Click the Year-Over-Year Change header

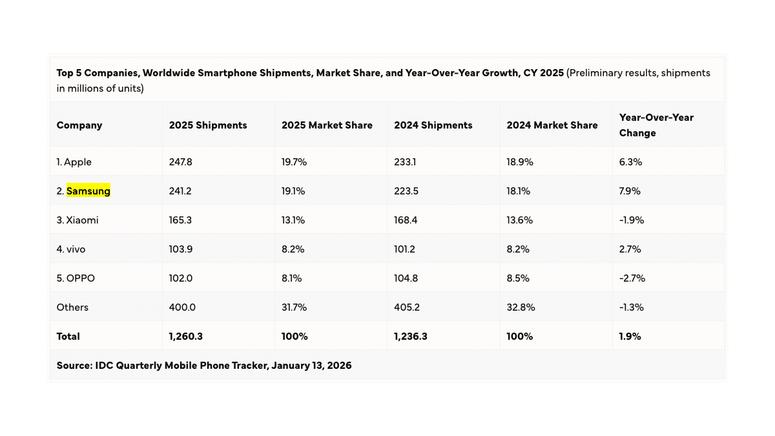655,125
